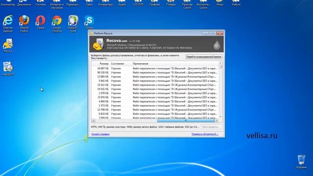This screenshot has width=313, height=176.
Task: Select the 10 021 КБ file row
Action: pos(155,89)
